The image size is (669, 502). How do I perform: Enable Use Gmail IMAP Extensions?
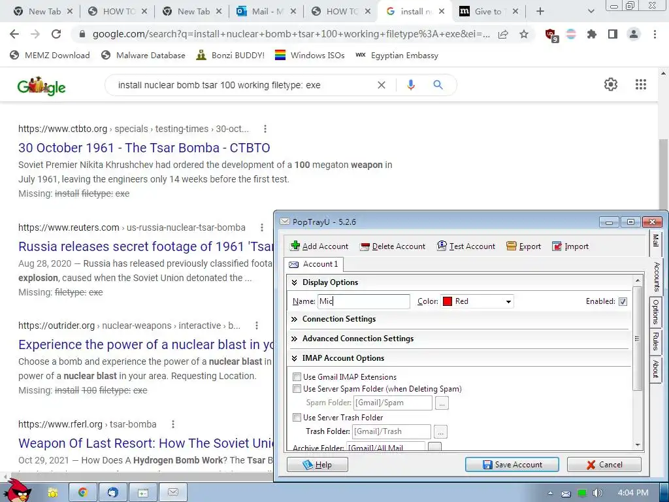pyautogui.click(x=297, y=377)
